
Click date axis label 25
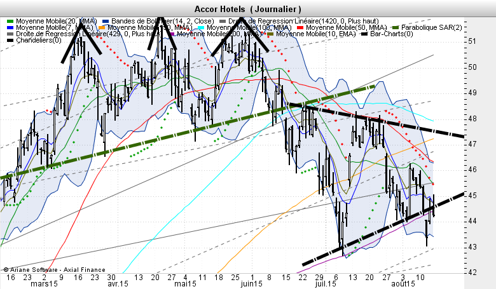pyautogui.click(x=235, y=278)
